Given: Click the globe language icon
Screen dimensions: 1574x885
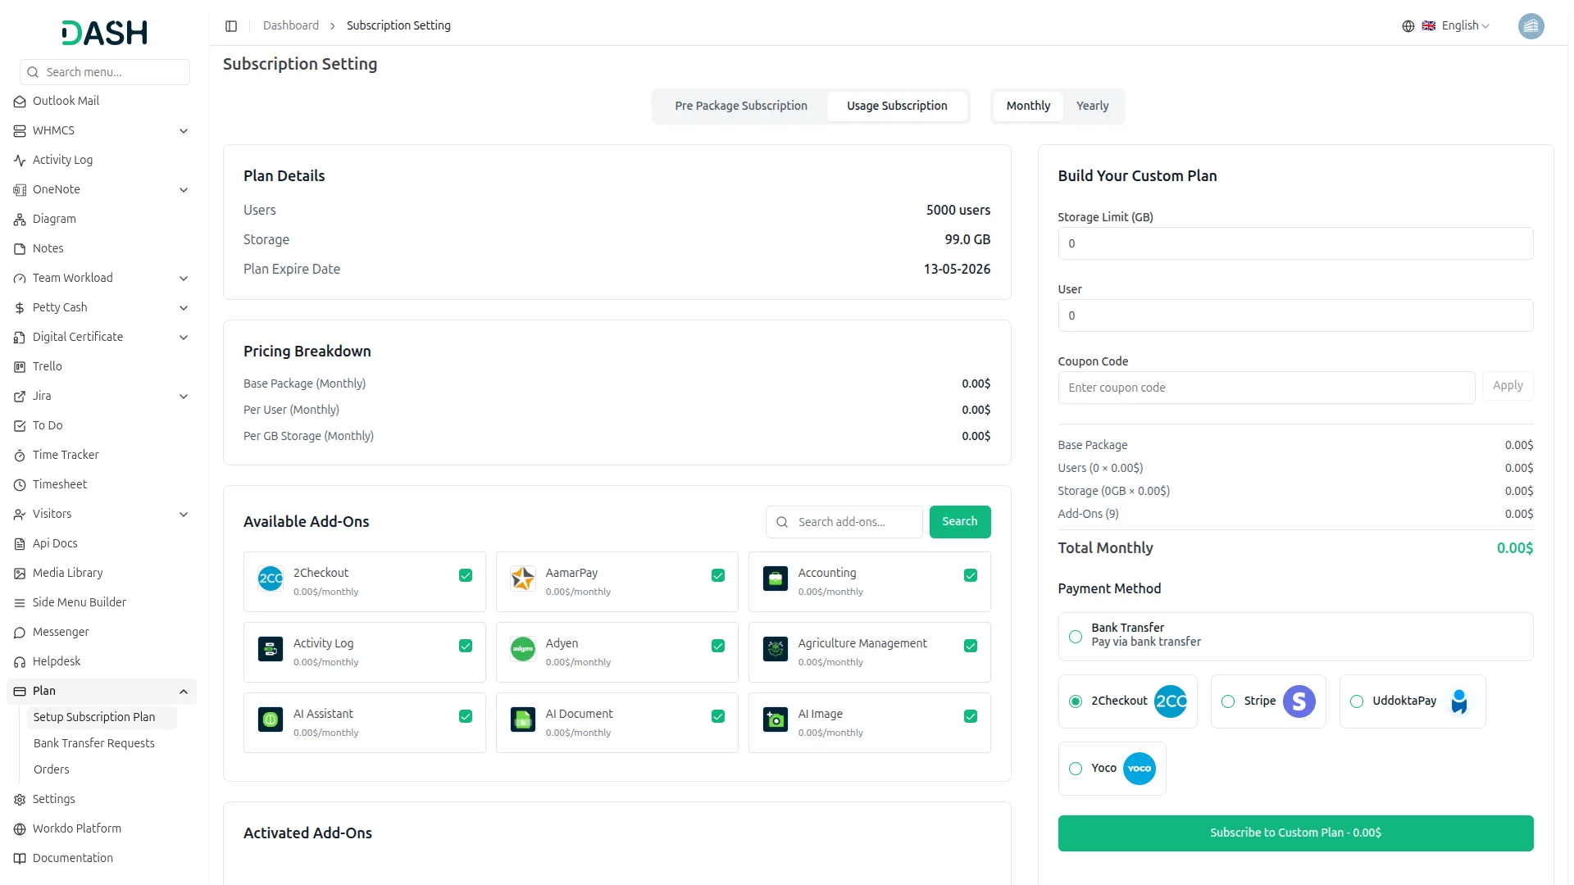Looking at the screenshot, I should pos(1408,26).
